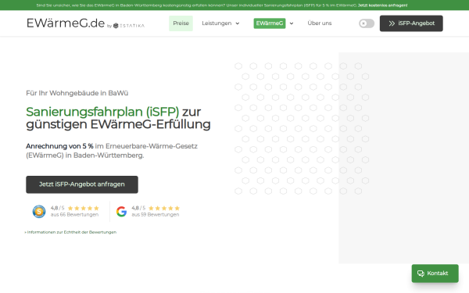Image resolution: width=469 pixels, height=293 pixels.
Task: Open 'aus 59 Bewertungen' review text
Action: click(x=156, y=215)
